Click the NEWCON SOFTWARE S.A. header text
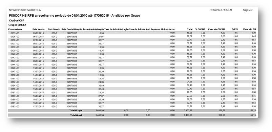Screen dimensions: 272x132 [25, 10]
